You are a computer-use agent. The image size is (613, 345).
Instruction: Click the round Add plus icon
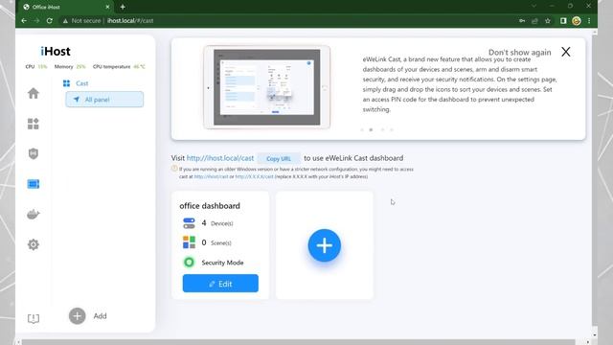click(77, 316)
